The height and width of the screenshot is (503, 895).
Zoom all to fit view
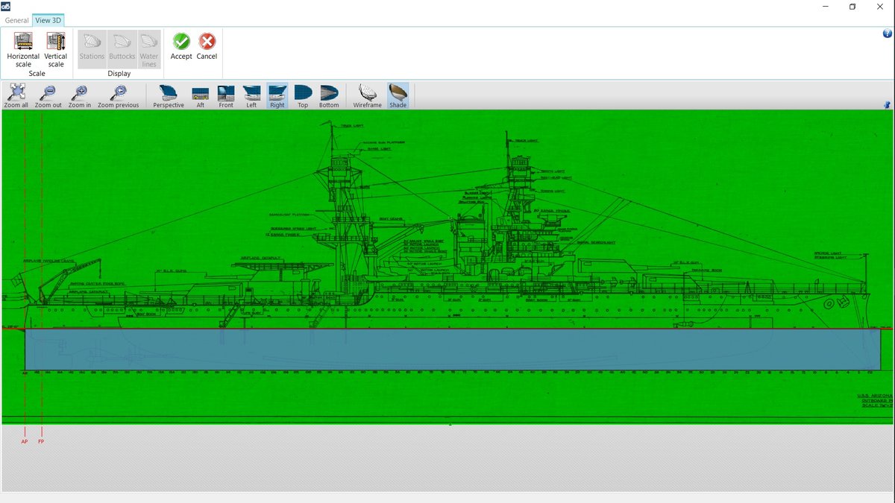coord(16,95)
